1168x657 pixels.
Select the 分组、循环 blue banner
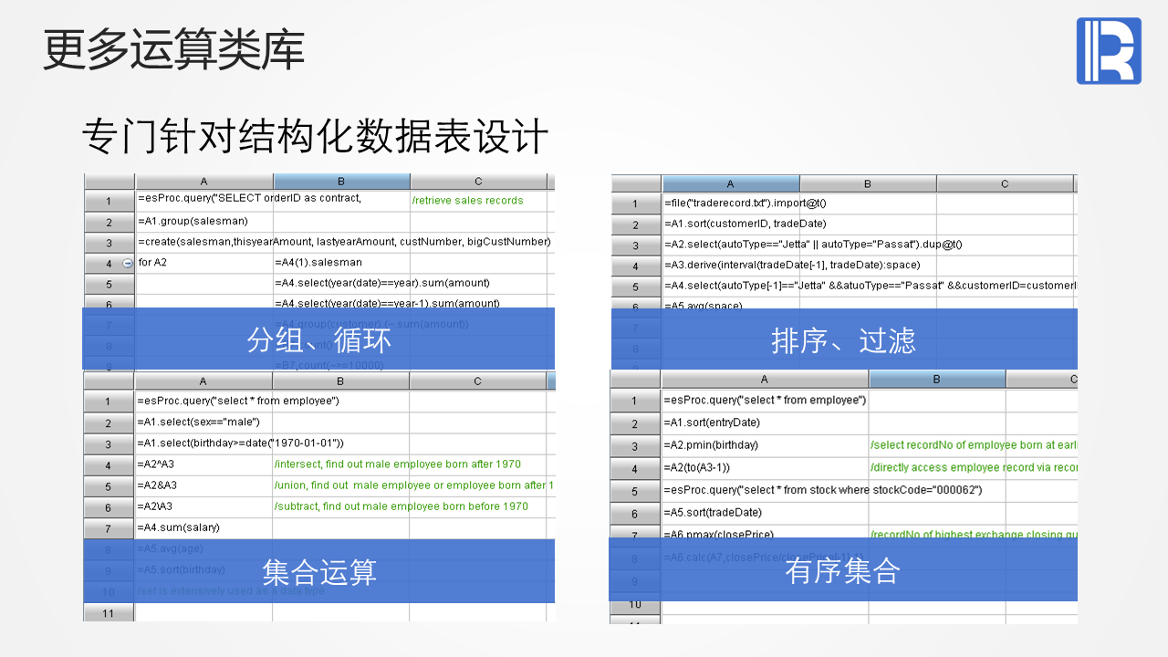point(318,339)
